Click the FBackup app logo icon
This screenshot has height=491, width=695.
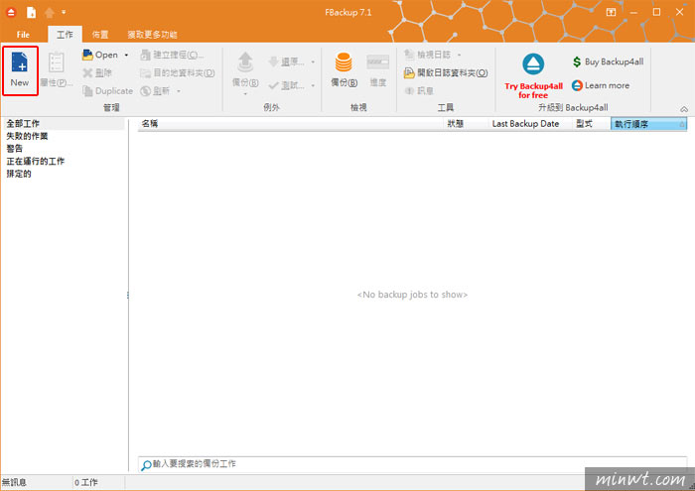[x=11, y=12]
